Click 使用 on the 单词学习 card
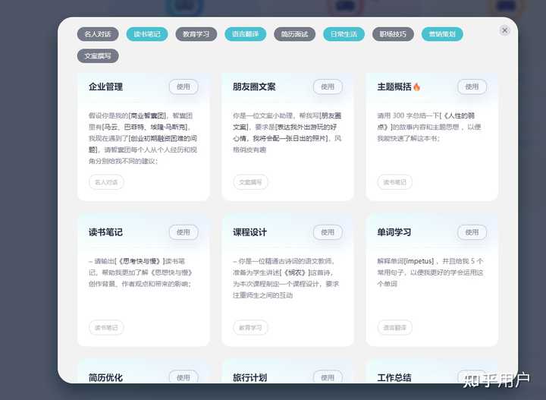 click(472, 232)
